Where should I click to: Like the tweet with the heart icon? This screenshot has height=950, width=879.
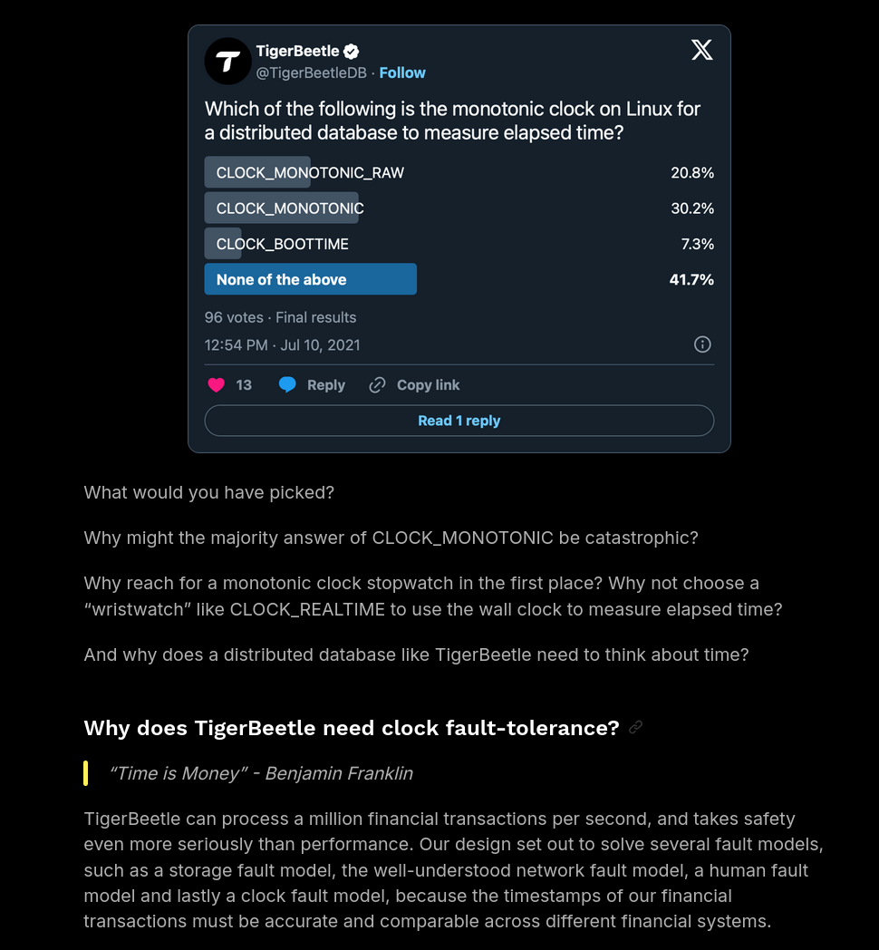click(216, 385)
